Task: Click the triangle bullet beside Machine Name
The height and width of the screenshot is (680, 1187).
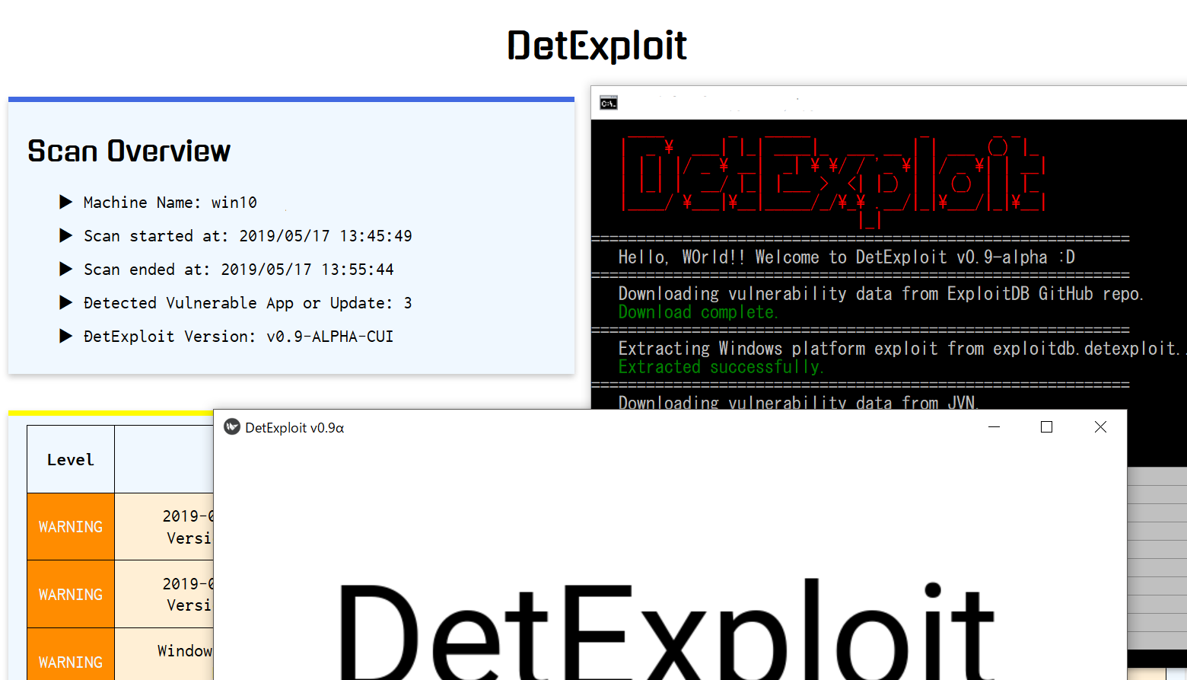Action: tap(66, 202)
